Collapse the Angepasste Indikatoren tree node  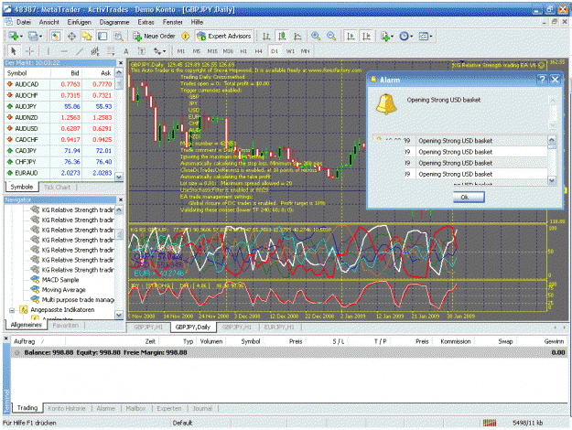pyautogui.click(x=12, y=310)
